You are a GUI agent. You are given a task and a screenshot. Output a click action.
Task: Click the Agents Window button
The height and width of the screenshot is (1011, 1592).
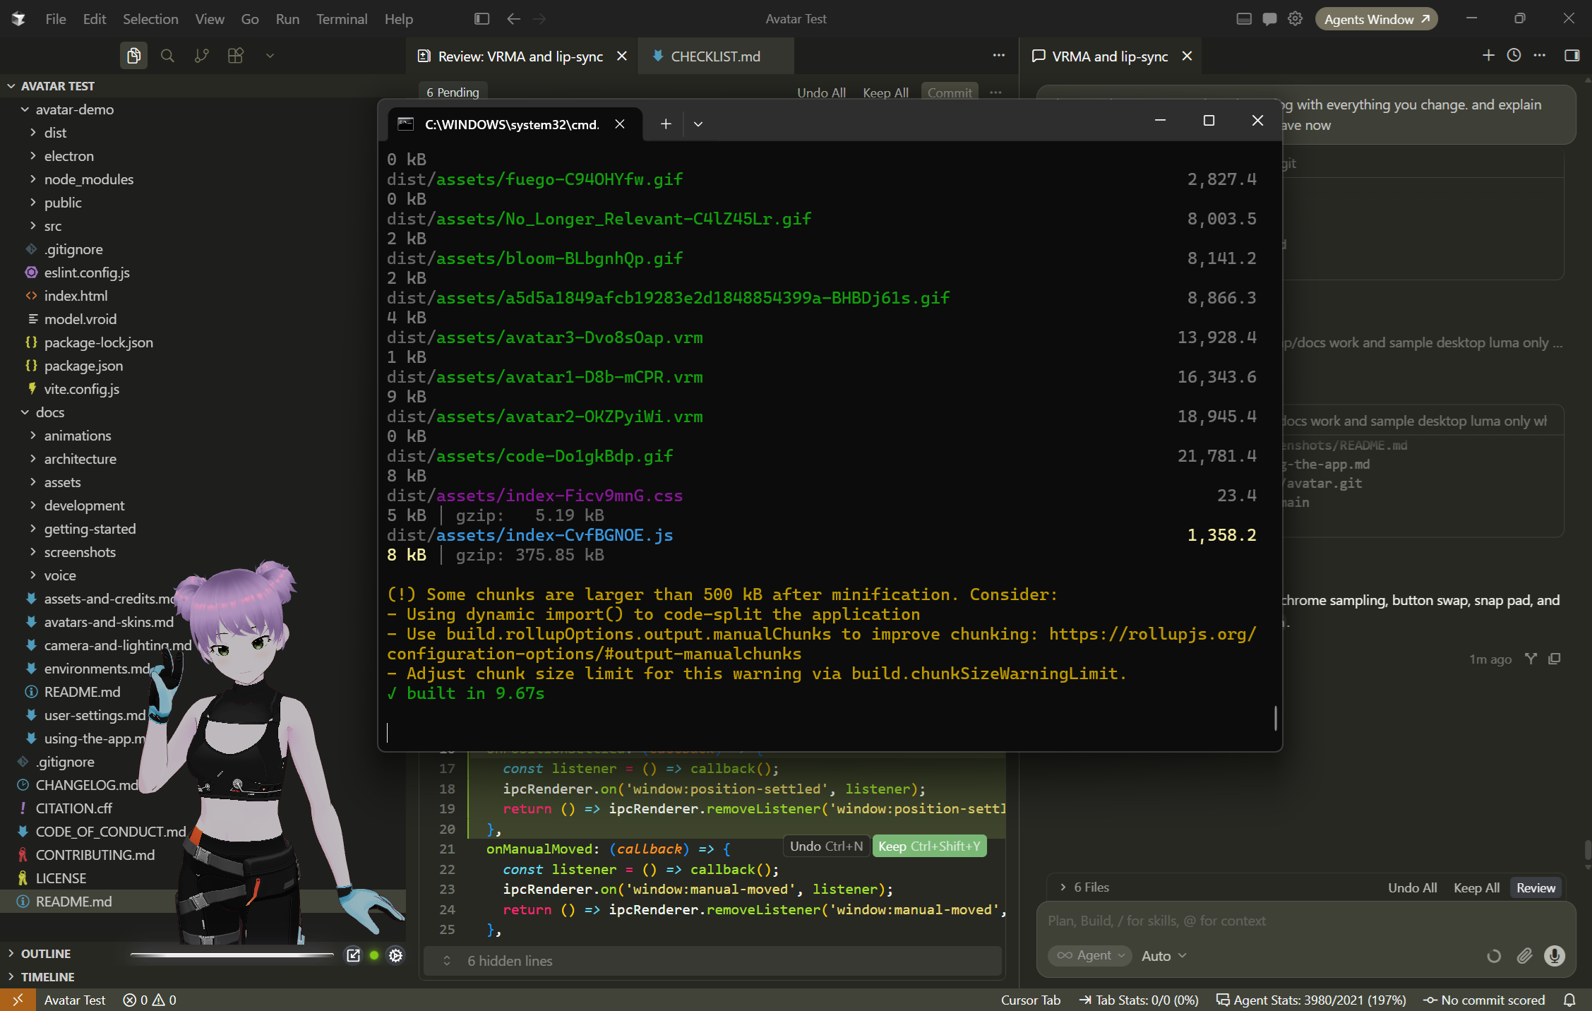point(1376,19)
